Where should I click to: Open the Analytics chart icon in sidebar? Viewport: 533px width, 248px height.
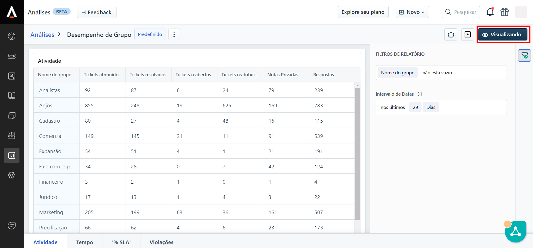(x=12, y=155)
